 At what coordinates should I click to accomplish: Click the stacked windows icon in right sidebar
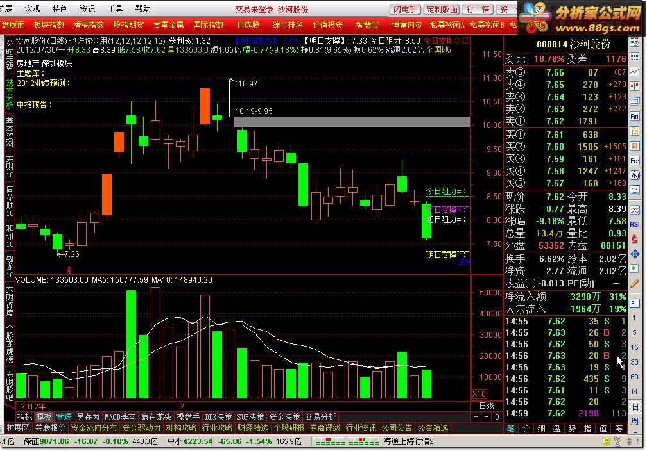[635, 101]
